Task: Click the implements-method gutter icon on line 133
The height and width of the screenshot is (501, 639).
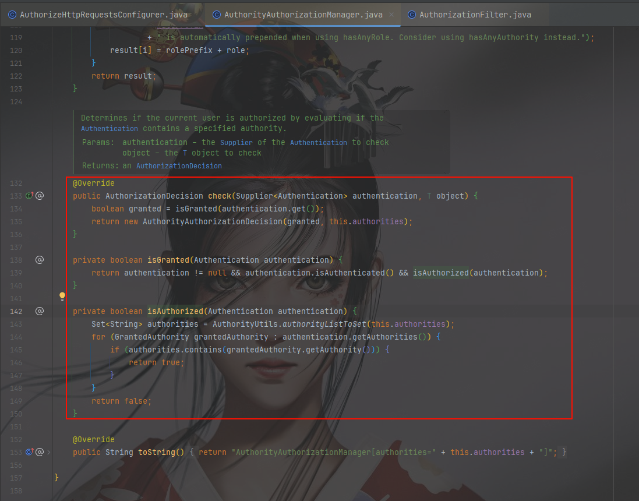Action: click(x=30, y=196)
